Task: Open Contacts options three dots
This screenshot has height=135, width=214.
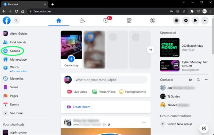Action: coord(207,80)
